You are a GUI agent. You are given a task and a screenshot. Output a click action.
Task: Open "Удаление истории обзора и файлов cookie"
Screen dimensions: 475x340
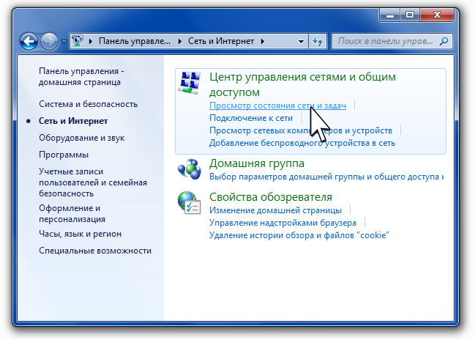[299, 235]
